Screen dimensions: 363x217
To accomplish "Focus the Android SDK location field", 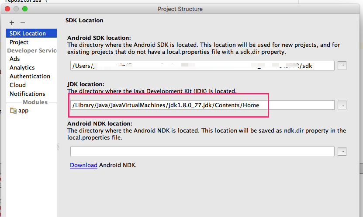I will tap(202, 66).
